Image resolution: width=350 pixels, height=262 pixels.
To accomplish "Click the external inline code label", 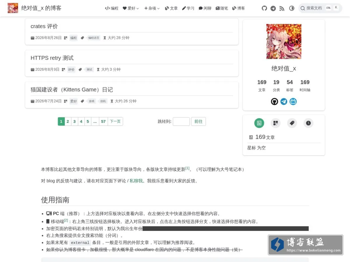I will pyautogui.click(x=80, y=242).
